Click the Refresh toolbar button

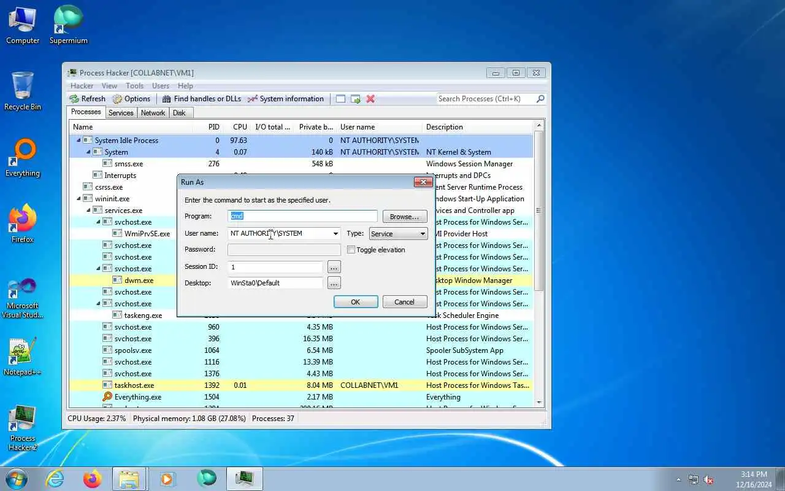(x=87, y=99)
